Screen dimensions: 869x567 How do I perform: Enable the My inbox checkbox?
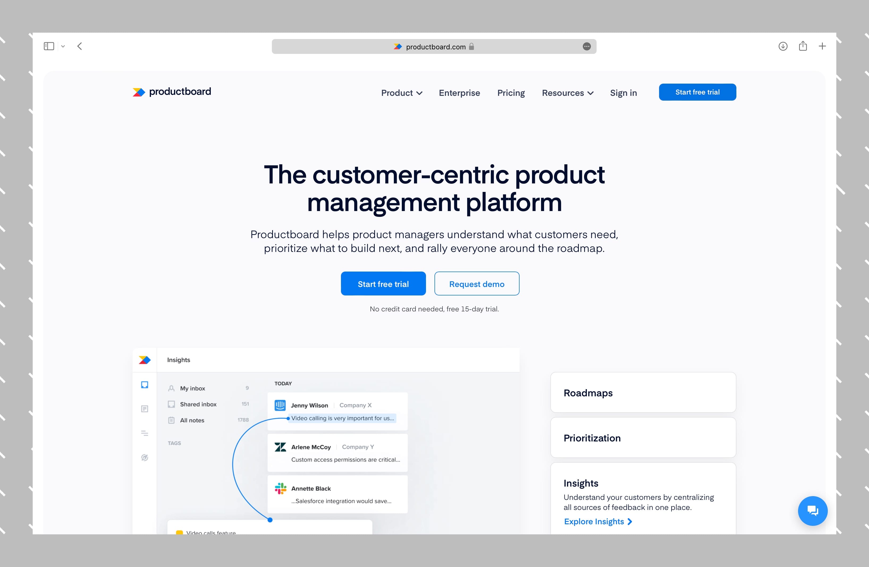[x=171, y=387]
